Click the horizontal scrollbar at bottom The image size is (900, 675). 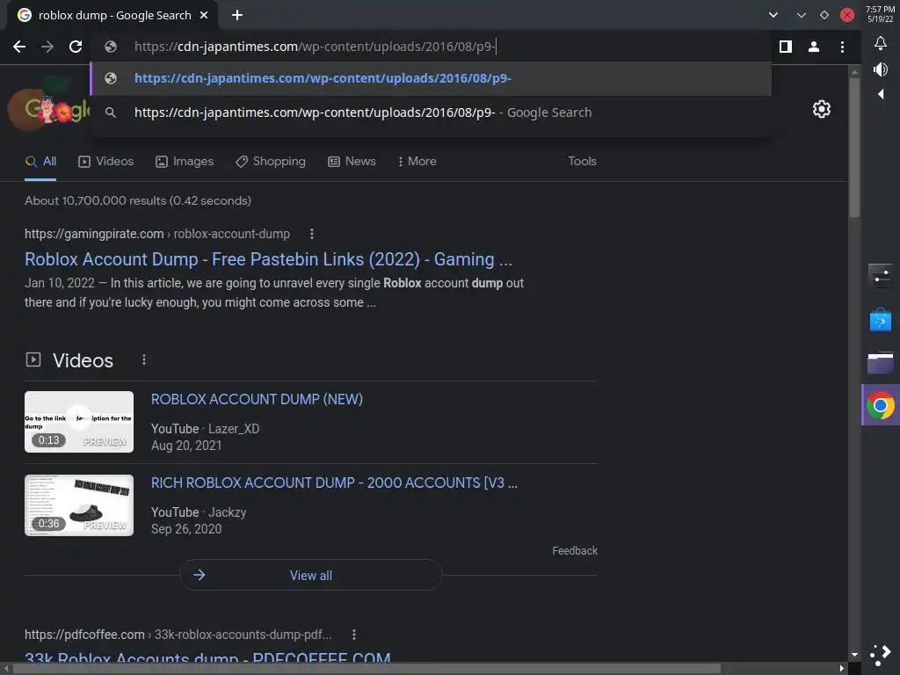click(367, 669)
